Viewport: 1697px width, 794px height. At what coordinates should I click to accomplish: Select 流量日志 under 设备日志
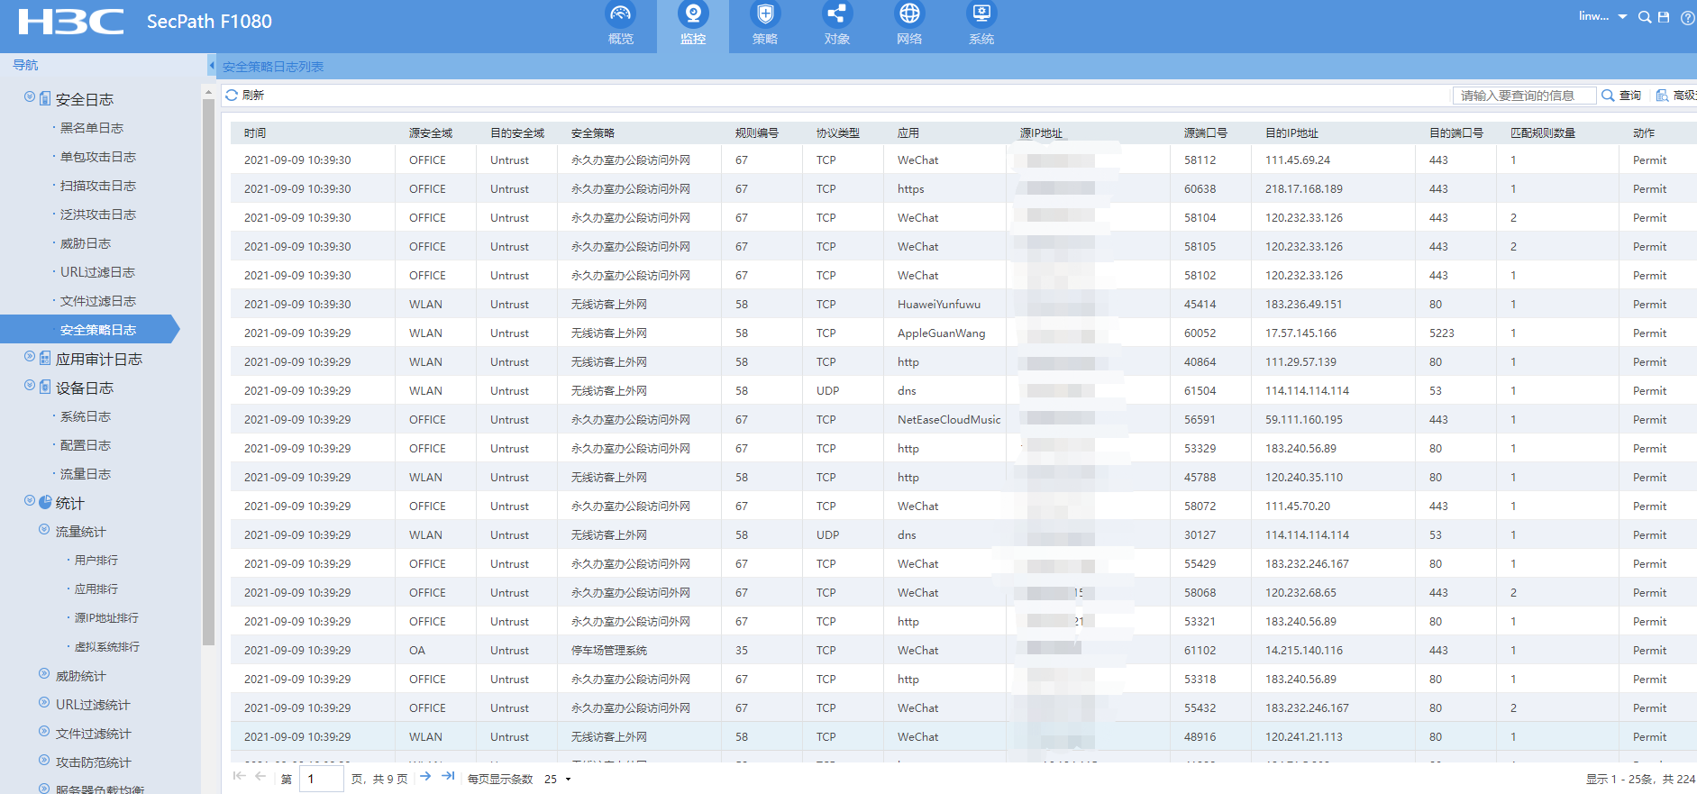(86, 474)
